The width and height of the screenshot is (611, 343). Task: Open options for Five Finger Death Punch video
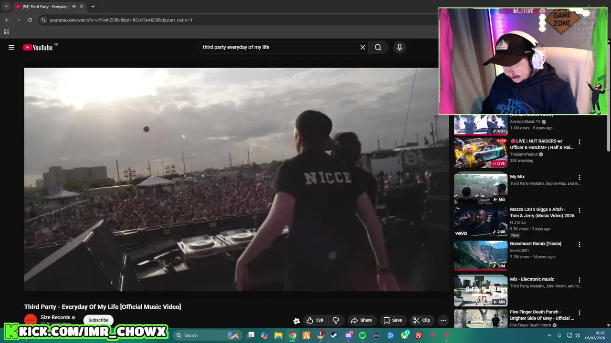click(x=579, y=313)
